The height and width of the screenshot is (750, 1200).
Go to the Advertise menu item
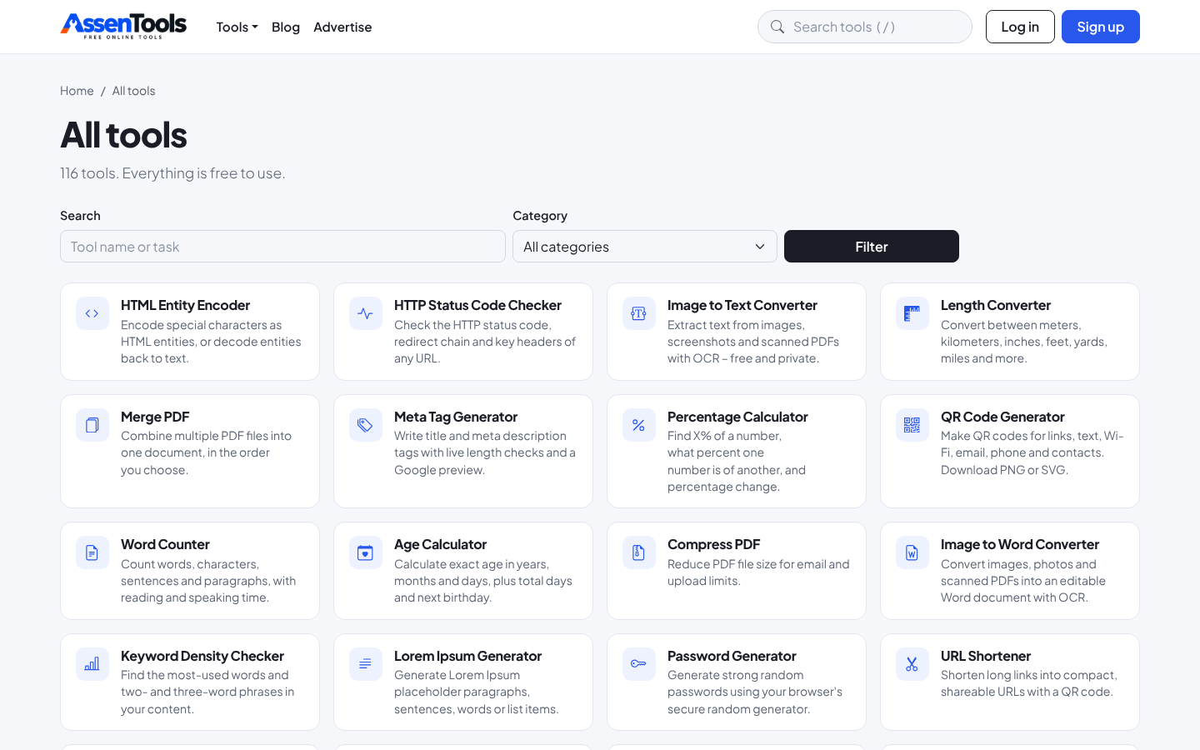tap(342, 27)
